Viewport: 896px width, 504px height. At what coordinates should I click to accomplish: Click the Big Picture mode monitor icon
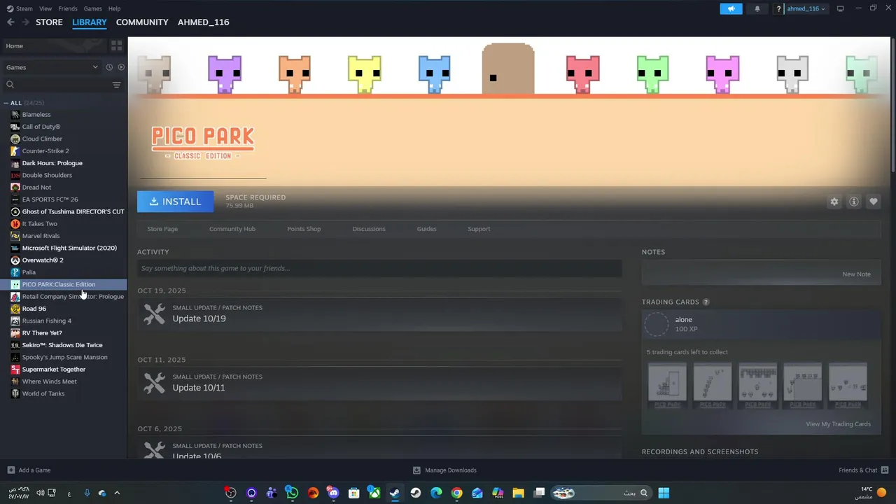coord(840,8)
